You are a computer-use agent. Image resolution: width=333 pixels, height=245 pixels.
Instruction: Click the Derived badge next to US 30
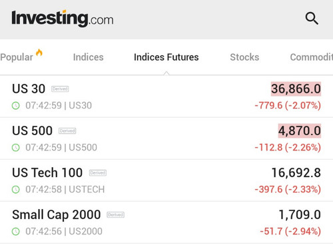click(x=60, y=89)
